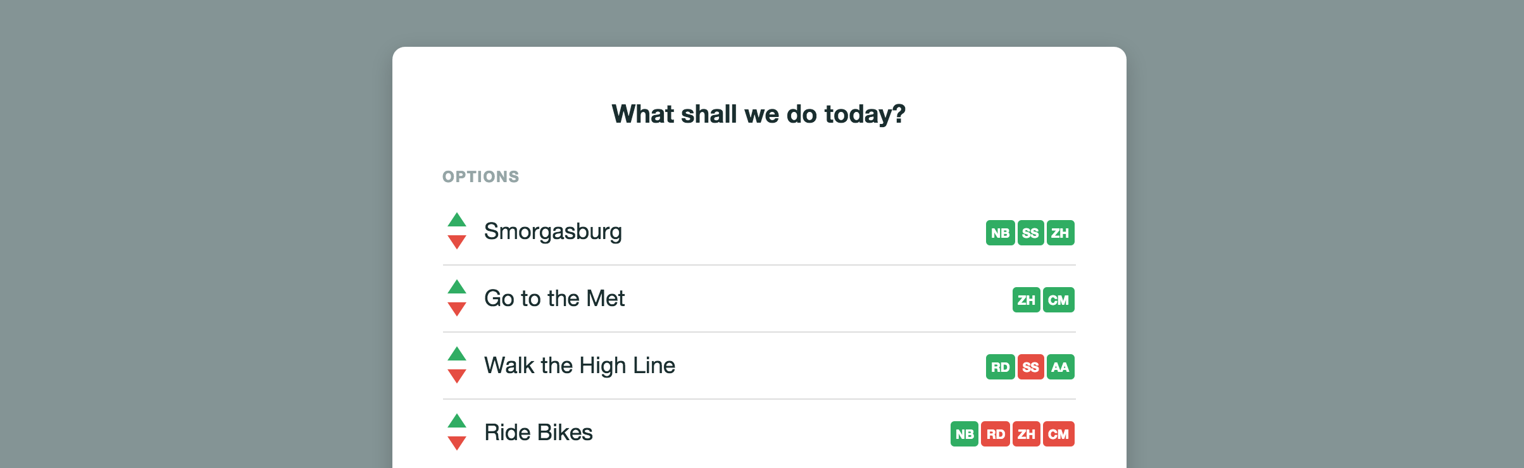1524x468 pixels.
Task: Click green NB badge on Ride Bikes
Action: pyautogui.click(x=965, y=434)
